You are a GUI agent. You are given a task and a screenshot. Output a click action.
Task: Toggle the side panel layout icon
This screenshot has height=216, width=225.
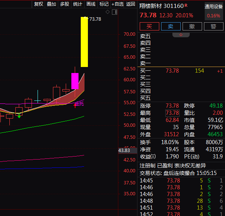pyautogui.click(x=115, y=12)
